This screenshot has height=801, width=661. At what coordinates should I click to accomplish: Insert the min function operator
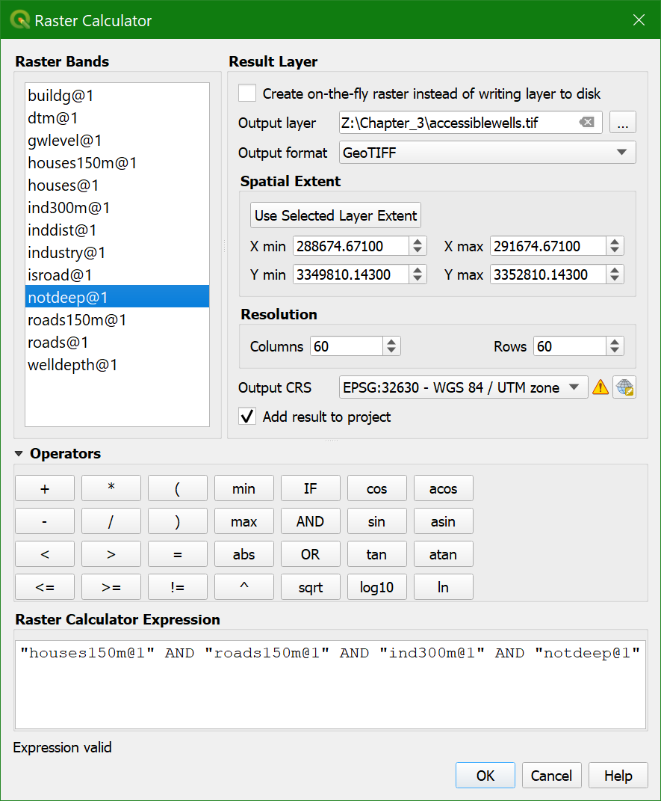(x=243, y=488)
